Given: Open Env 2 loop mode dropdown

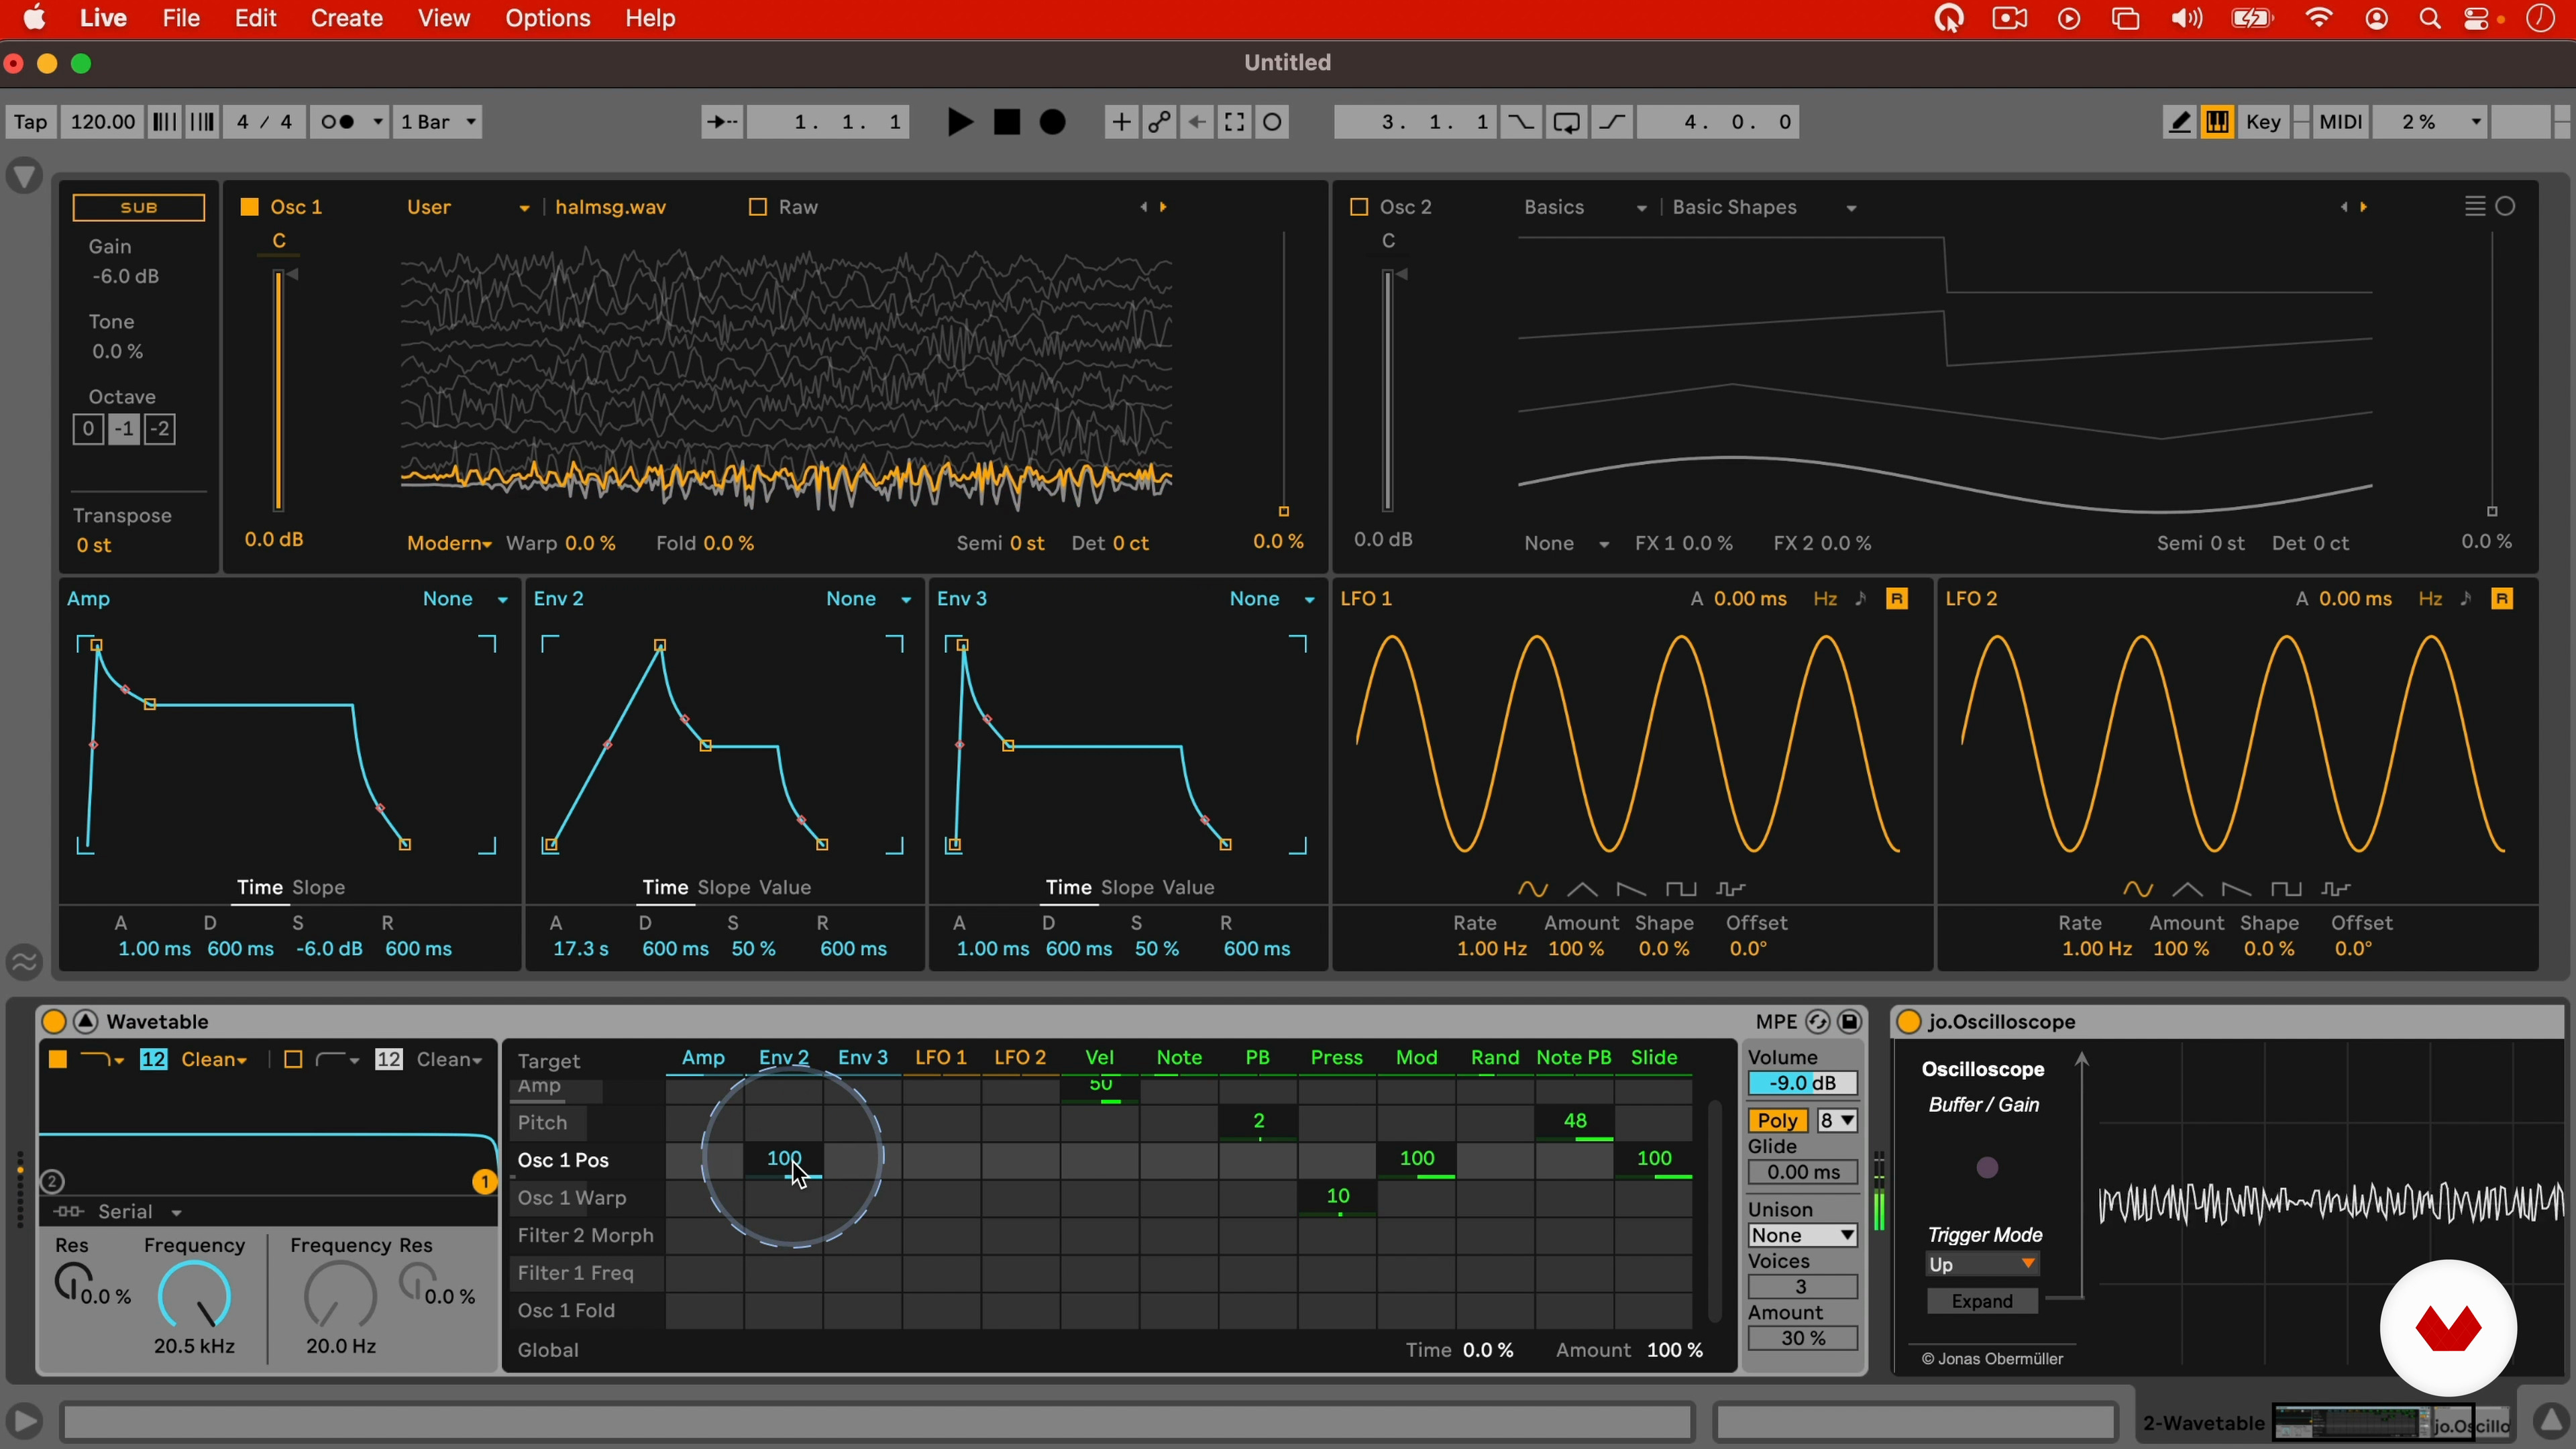Looking at the screenshot, I should [869, 599].
